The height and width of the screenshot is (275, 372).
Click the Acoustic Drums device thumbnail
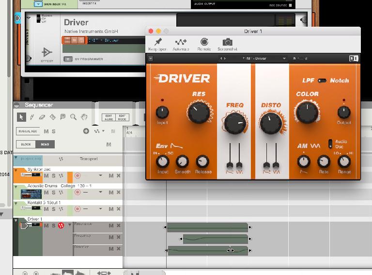coord(31,194)
